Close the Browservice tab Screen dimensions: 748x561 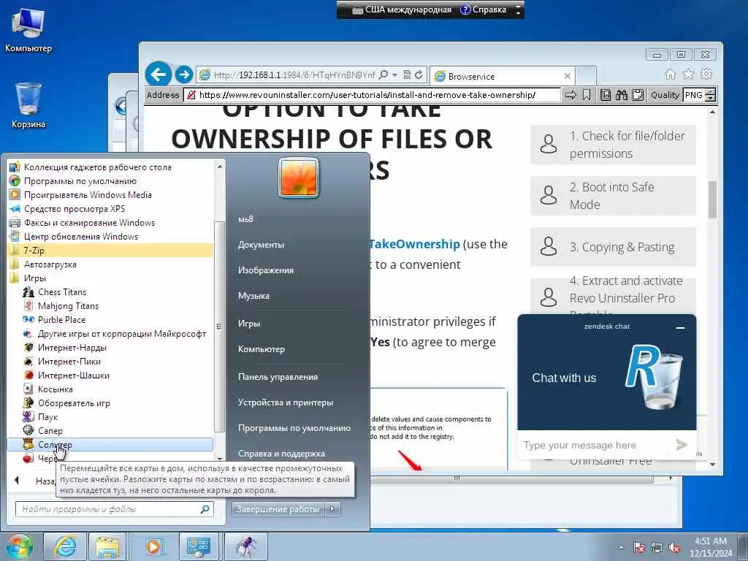[x=567, y=76]
